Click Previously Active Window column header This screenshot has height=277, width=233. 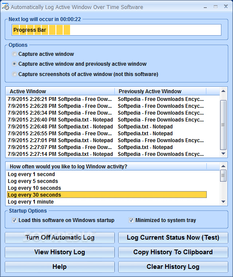160,91
